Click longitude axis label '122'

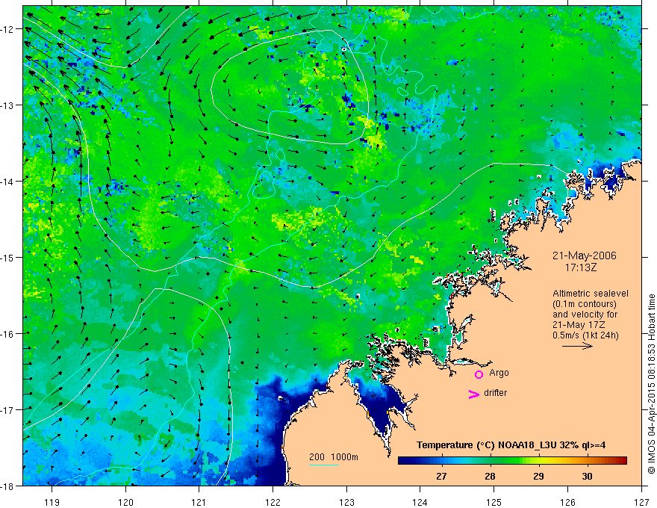pyautogui.click(x=273, y=502)
